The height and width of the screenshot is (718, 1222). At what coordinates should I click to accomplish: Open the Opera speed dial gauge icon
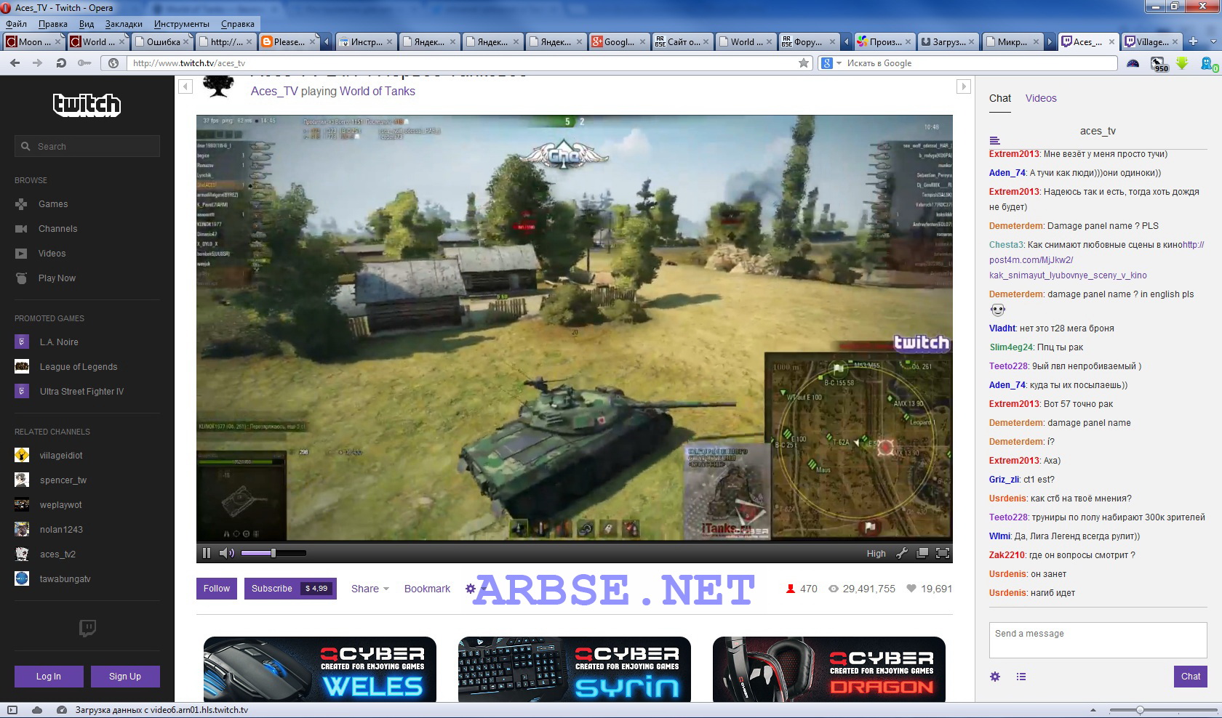(x=1133, y=63)
